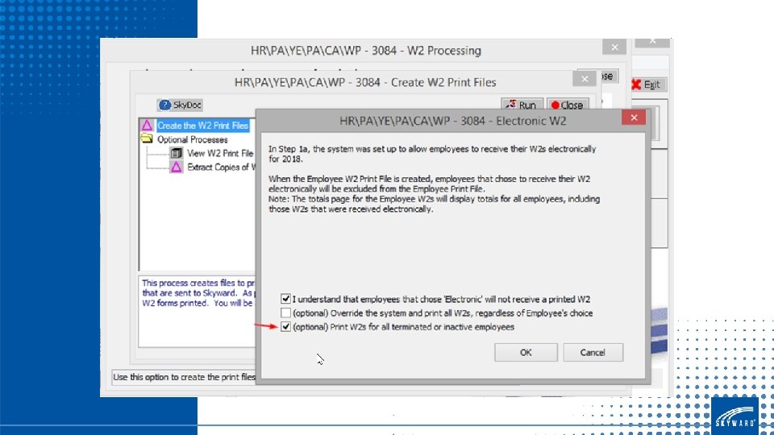
Task: Click triangle icon beside Create the W2 Print Files
Action: tap(147, 126)
